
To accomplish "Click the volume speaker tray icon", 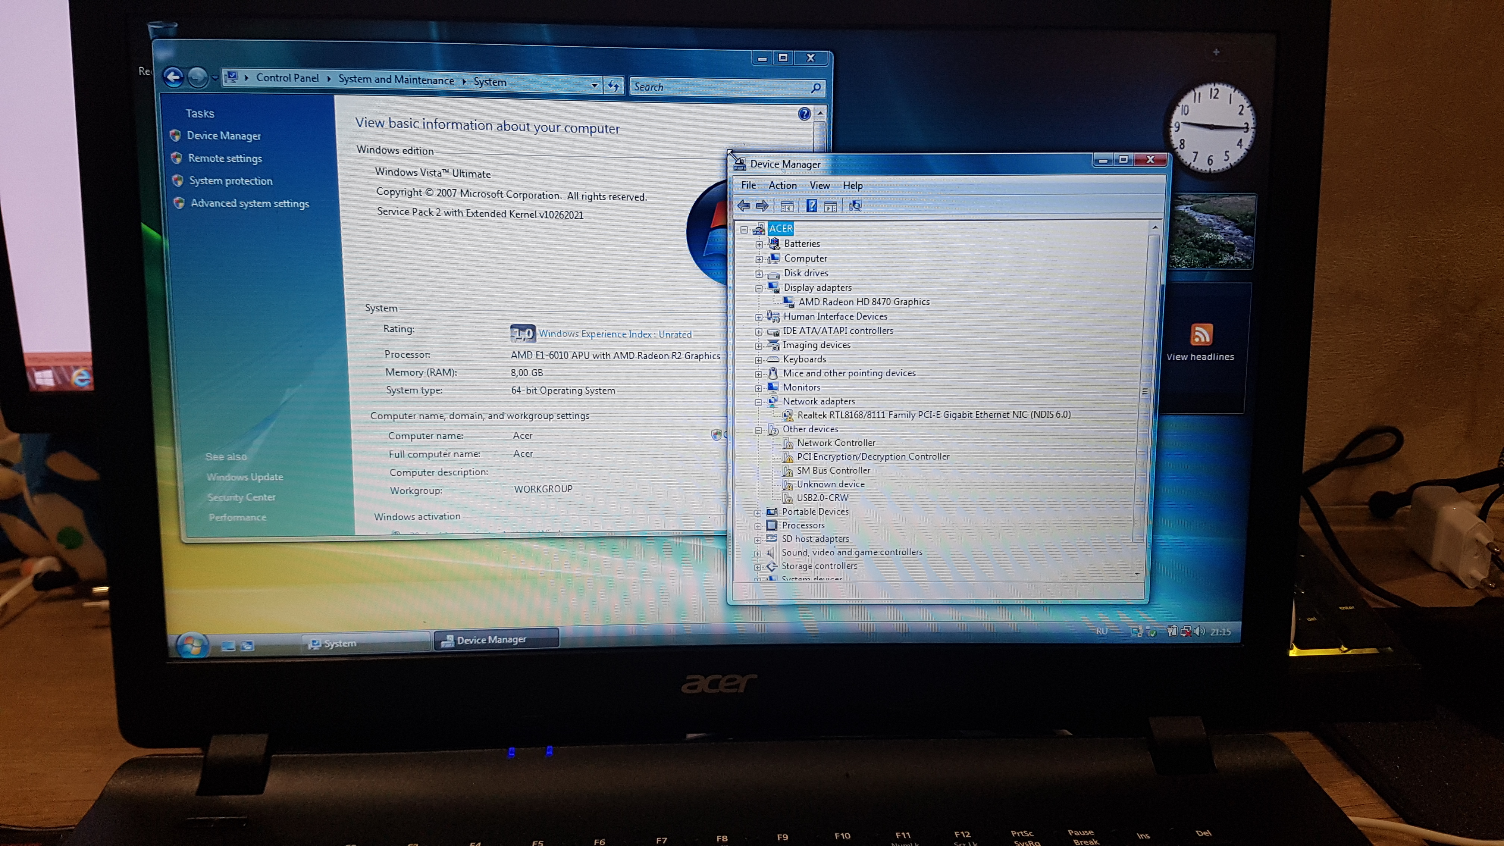I will pos(1200,631).
